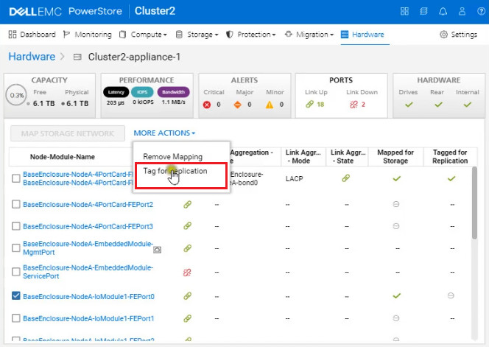The width and height of the screenshot is (489, 347).
Task: Open the ALERTS summary card
Action: pos(245,96)
